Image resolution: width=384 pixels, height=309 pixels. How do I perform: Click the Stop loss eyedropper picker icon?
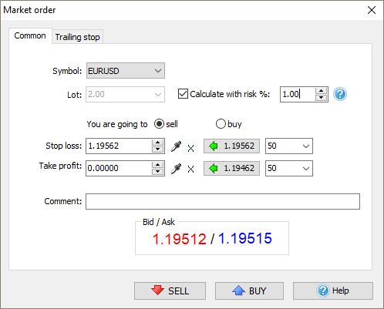pyautogui.click(x=176, y=146)
